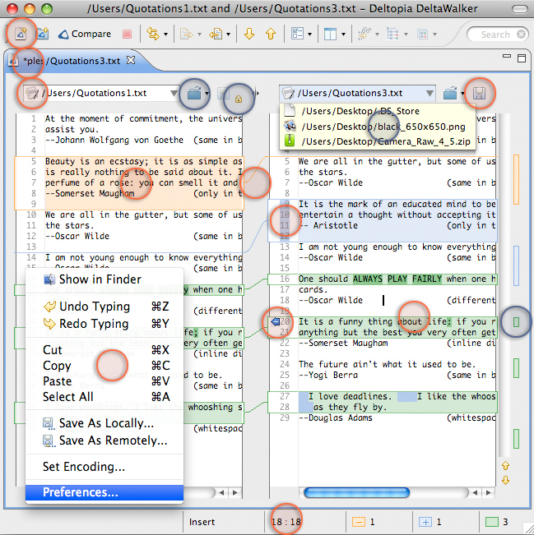Image resolution: width=534 pixels, height=535 pixels.
Task: Toggle the lock icon between file panes
Action: [238, 97]
